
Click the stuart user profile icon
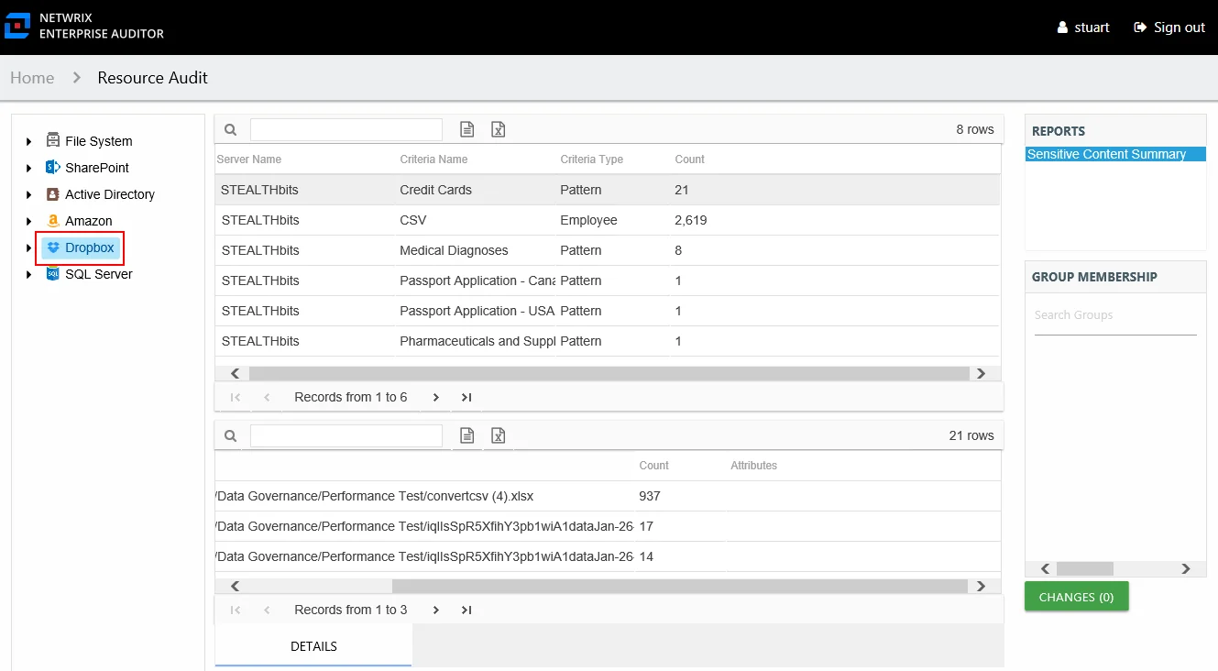tap(1062, 27)
